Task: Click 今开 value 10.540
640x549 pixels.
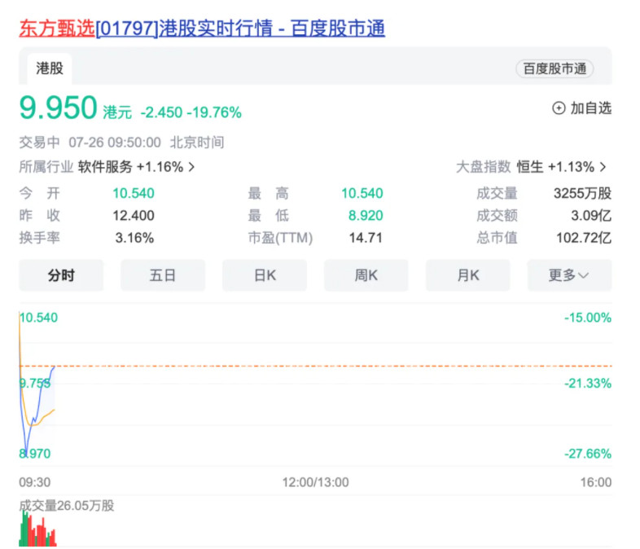Action: pyautogui.click(x=134, y=193)
